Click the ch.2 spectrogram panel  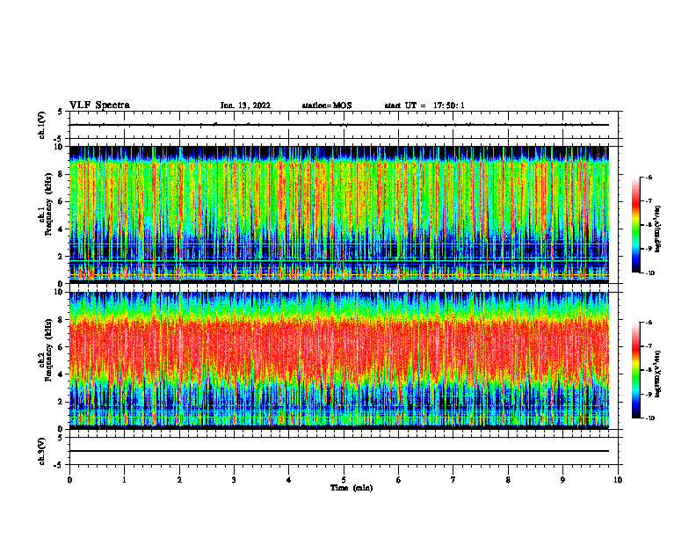tap(338, 360)
